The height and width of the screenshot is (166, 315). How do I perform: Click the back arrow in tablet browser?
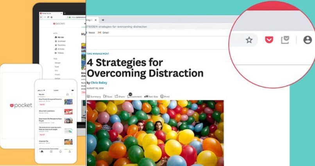(41, 17)
